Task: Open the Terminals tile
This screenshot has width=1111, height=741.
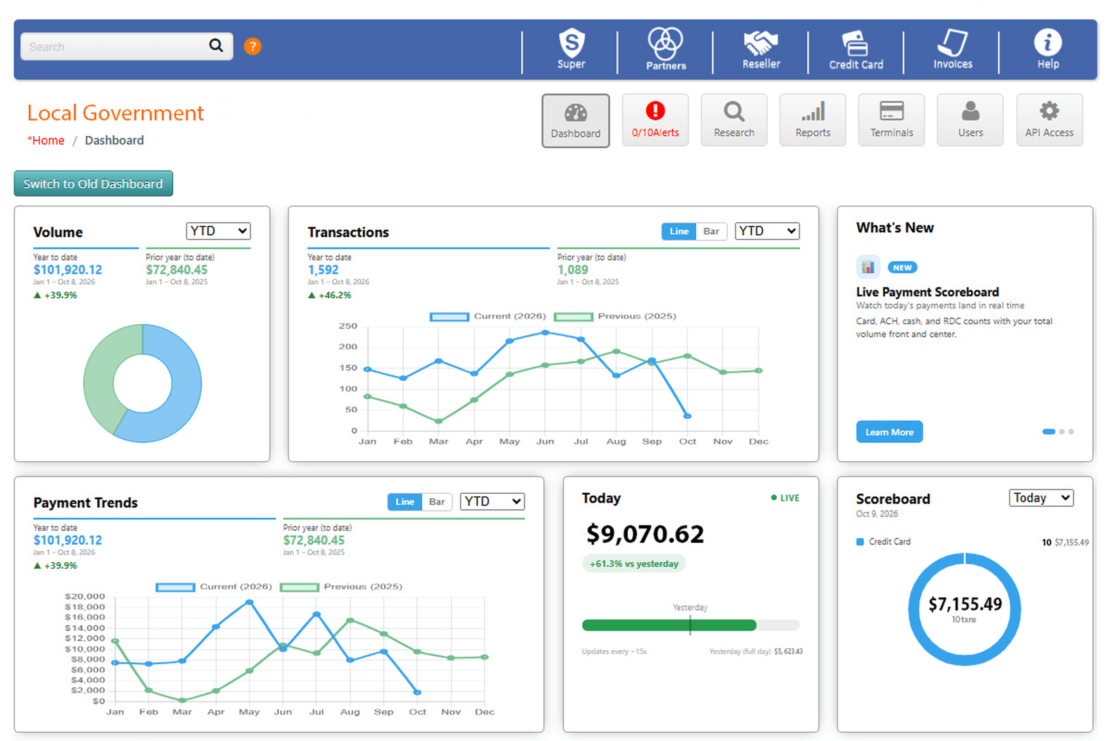Action: point(892,120)
